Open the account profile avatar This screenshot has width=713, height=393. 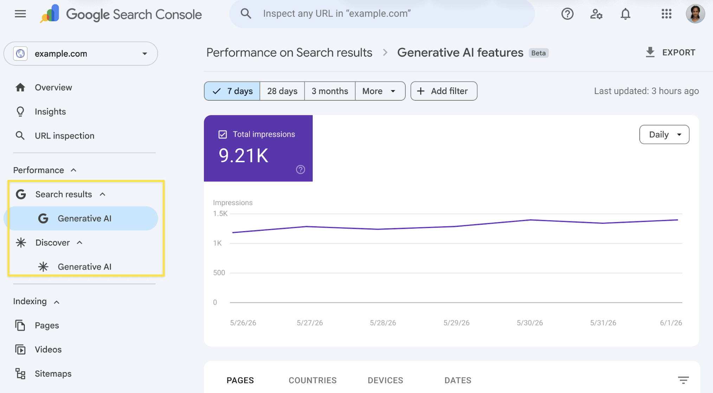[x=695, y=14]
